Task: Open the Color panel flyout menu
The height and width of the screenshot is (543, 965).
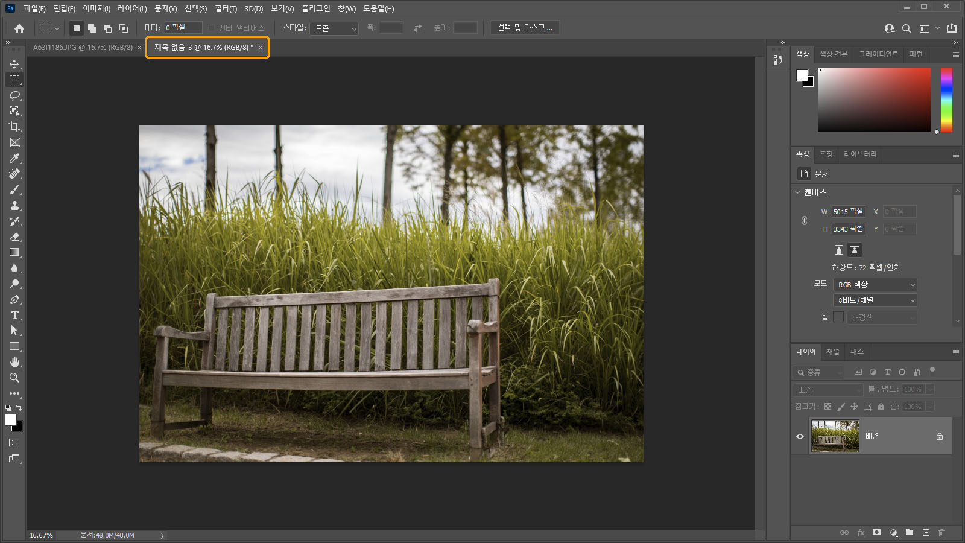Action: click(955, 54)
